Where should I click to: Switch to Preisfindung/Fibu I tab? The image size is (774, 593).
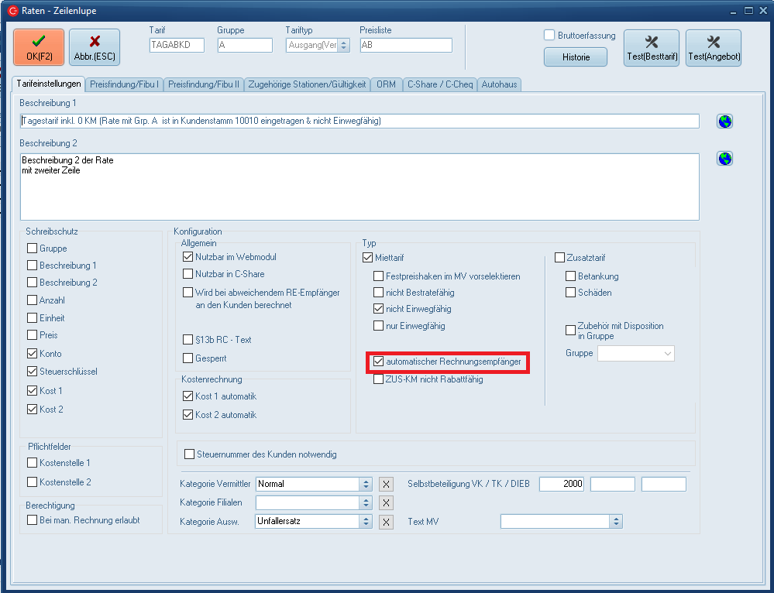tap(124, 84)
